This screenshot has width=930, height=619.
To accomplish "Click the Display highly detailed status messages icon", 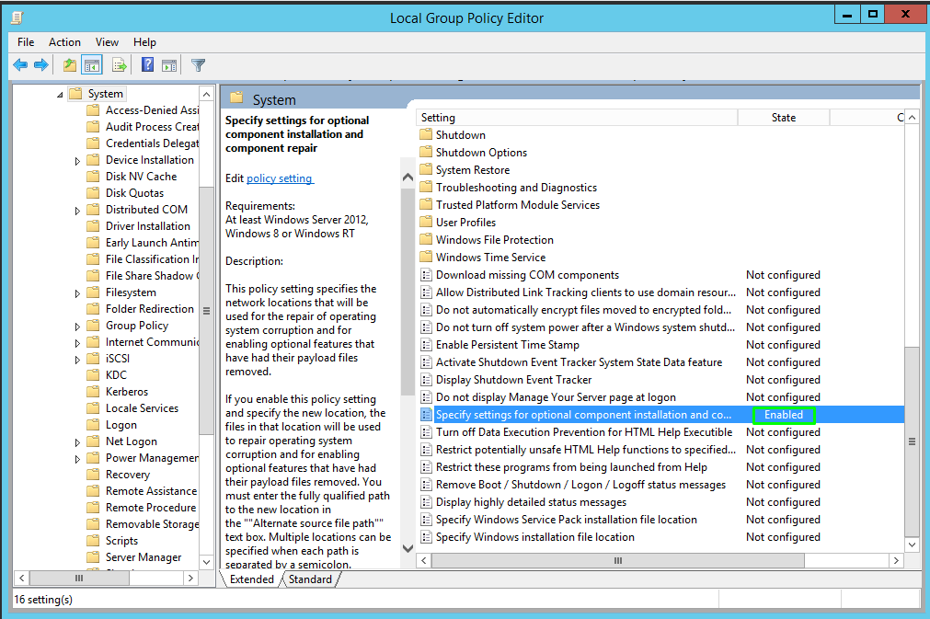I will pos(426,501).
